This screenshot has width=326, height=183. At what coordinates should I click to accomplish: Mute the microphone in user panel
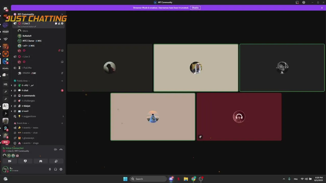click(50, 169)
